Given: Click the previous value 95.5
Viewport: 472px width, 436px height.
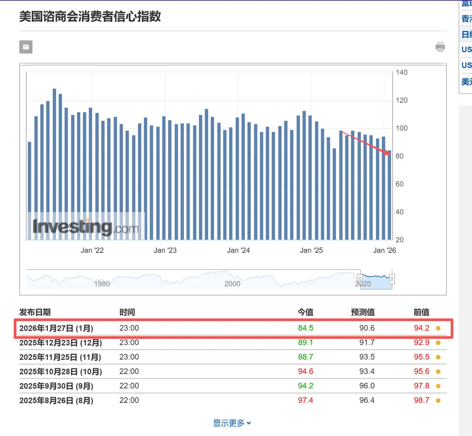Looking at the screenshot, I should point(422,357).
